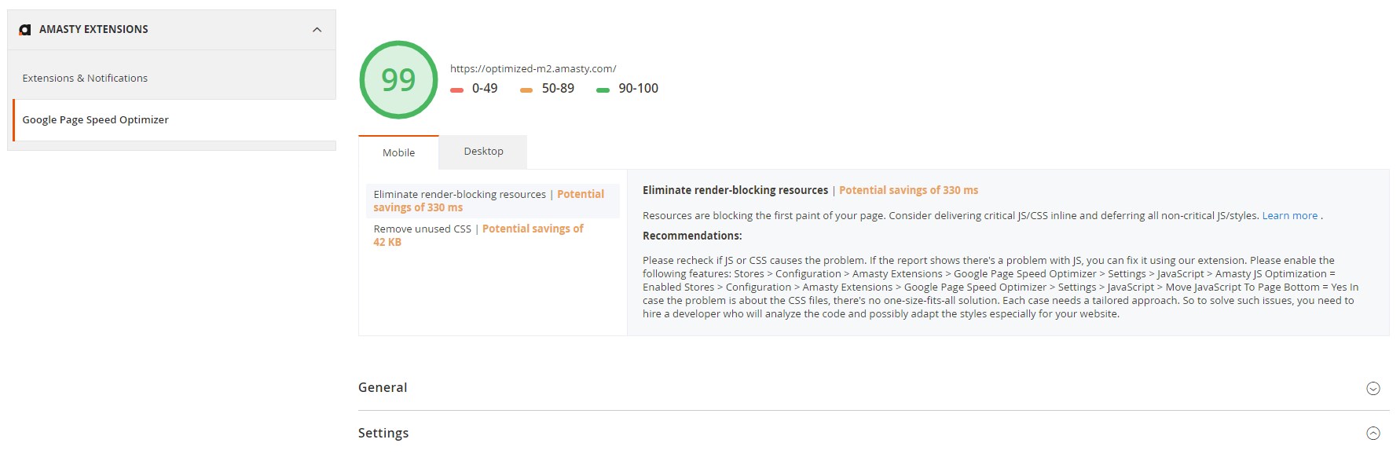
Task: Click the green 99 score circle
Action: click(398, 80)
